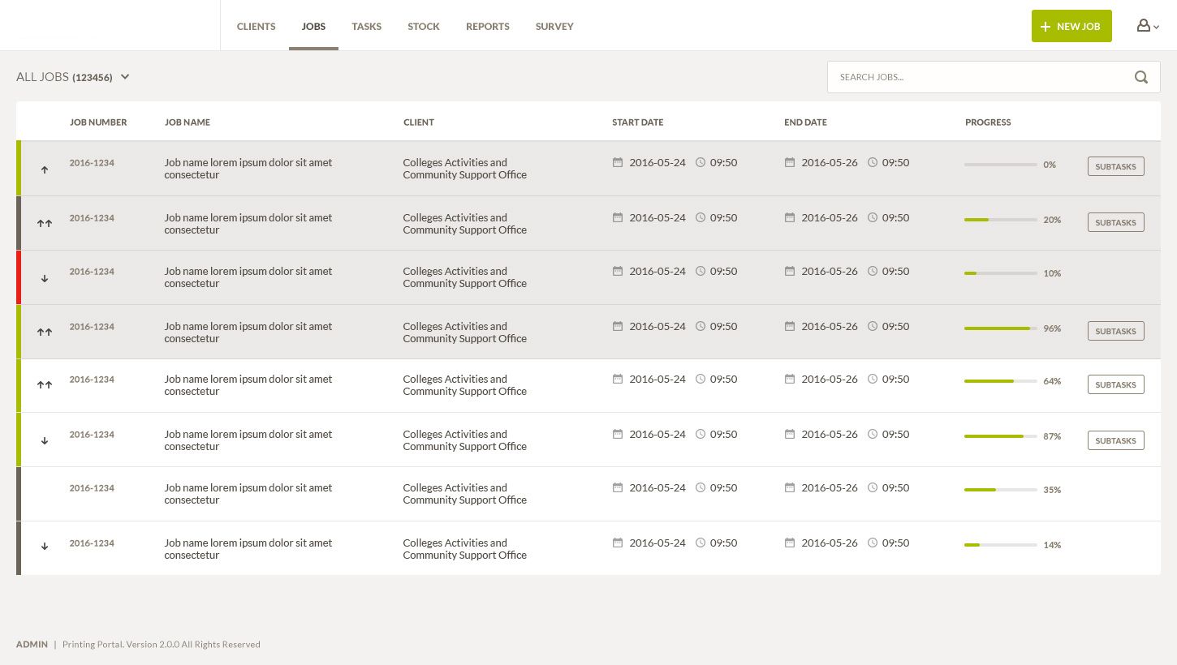Click the double up arrow icon in second row
The height and width of the screenshot is (665, 1177).
pos(45,223)
